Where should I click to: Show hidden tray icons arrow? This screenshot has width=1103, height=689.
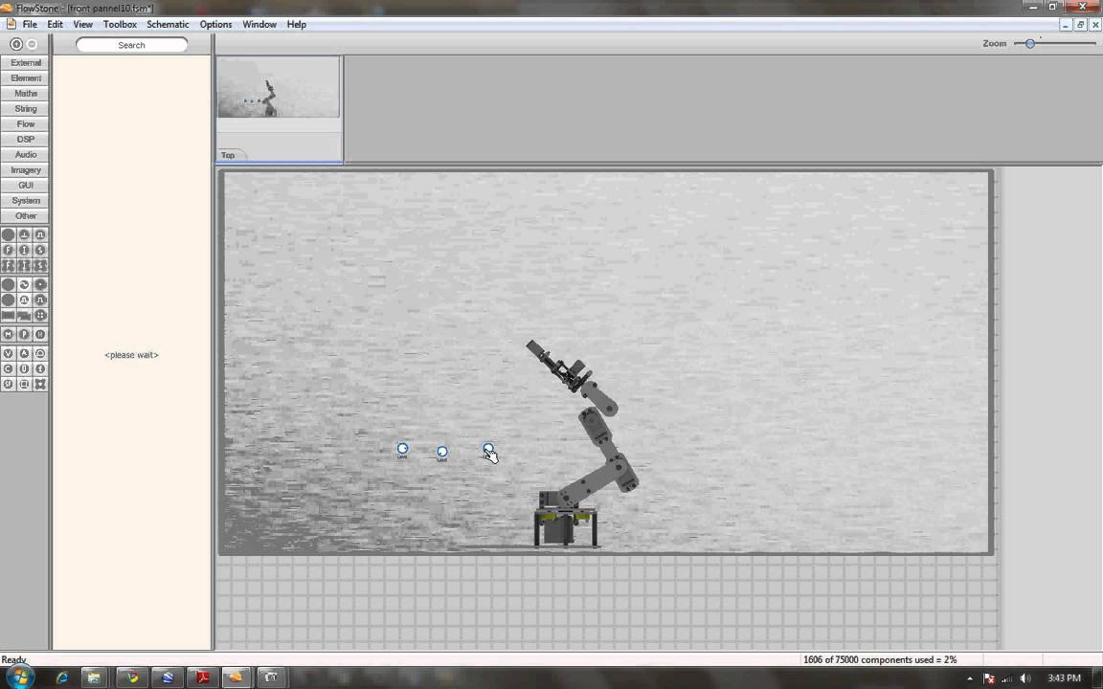point(970,678)
